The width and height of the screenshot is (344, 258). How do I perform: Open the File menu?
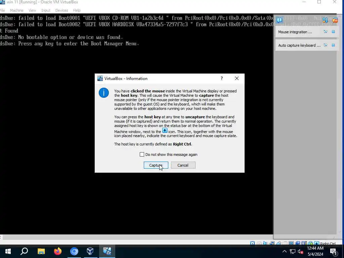point(2,10)
